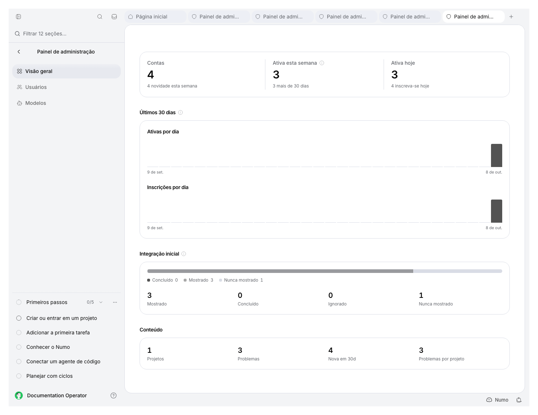Open Usuários in the admin sidebar
538x415 pixels.
pos(67,87)
